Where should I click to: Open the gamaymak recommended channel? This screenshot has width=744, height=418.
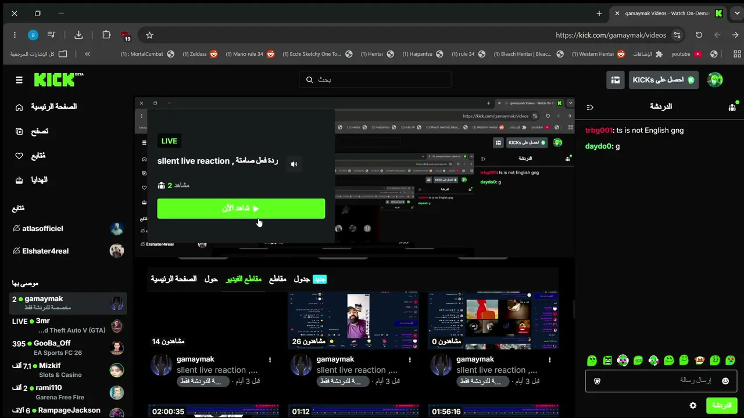69,303
